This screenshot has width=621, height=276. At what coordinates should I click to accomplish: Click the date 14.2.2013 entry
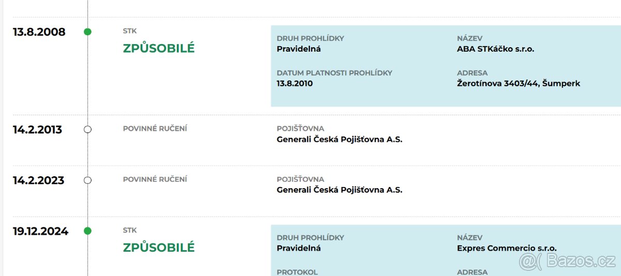point(37,130)
